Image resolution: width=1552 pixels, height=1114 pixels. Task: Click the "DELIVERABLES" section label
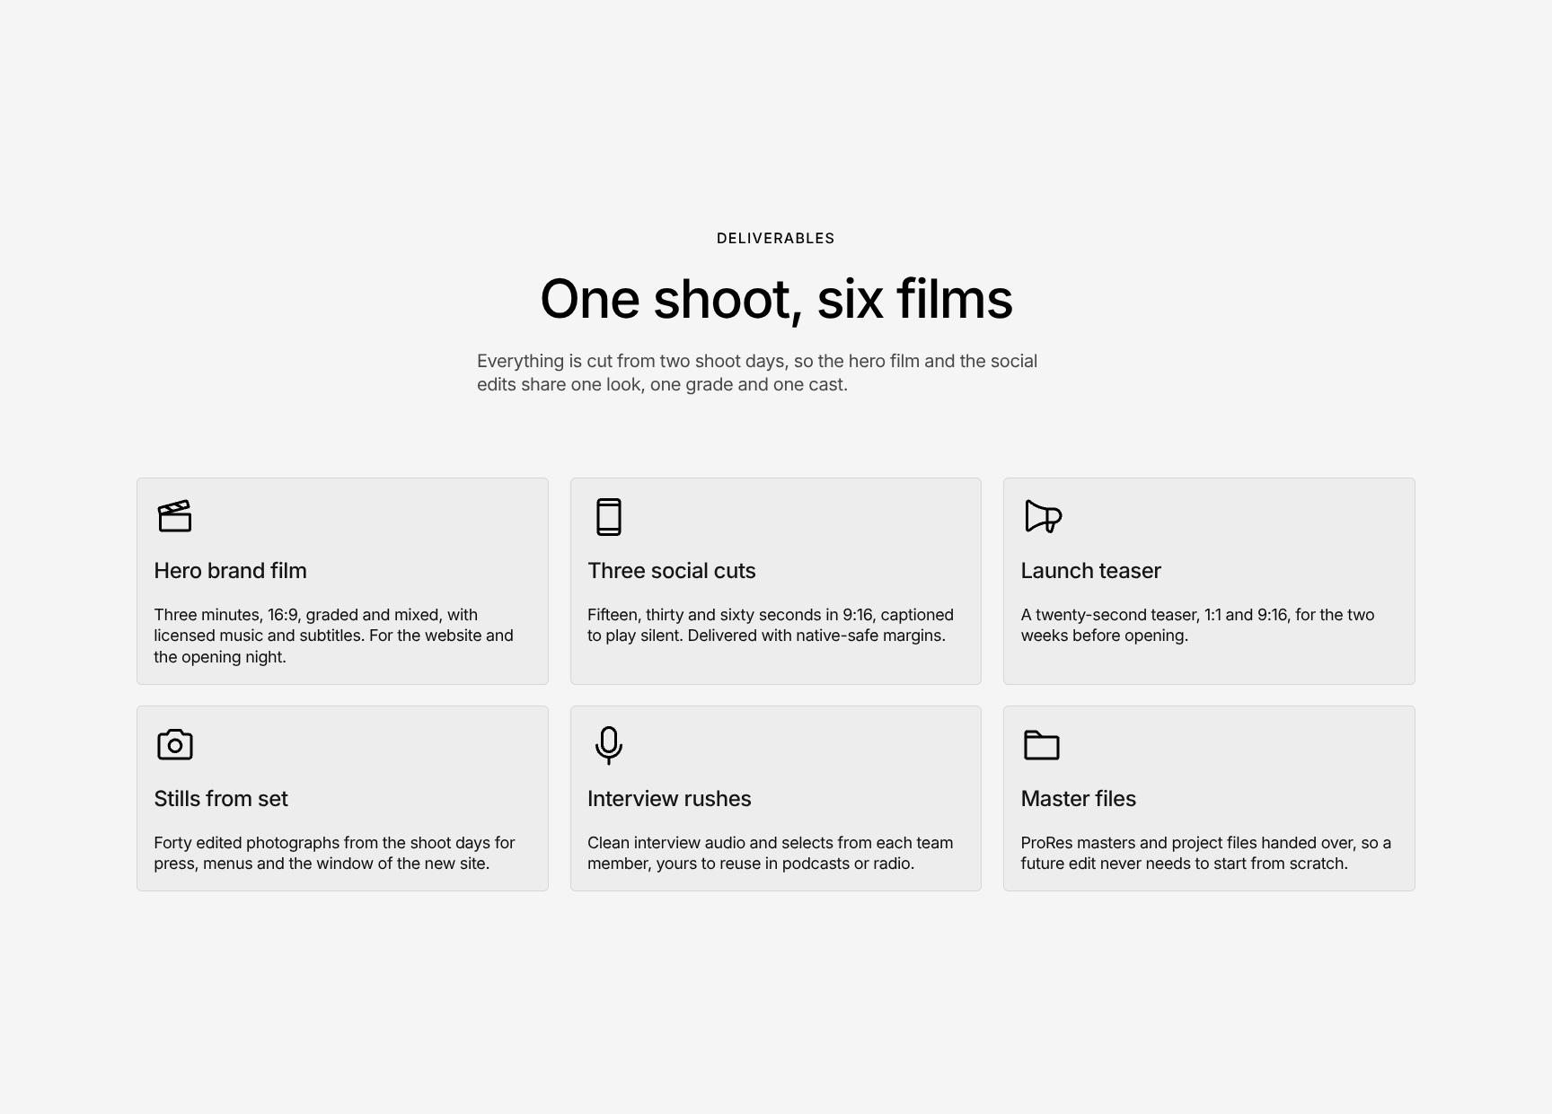click(x=776, y=238)
